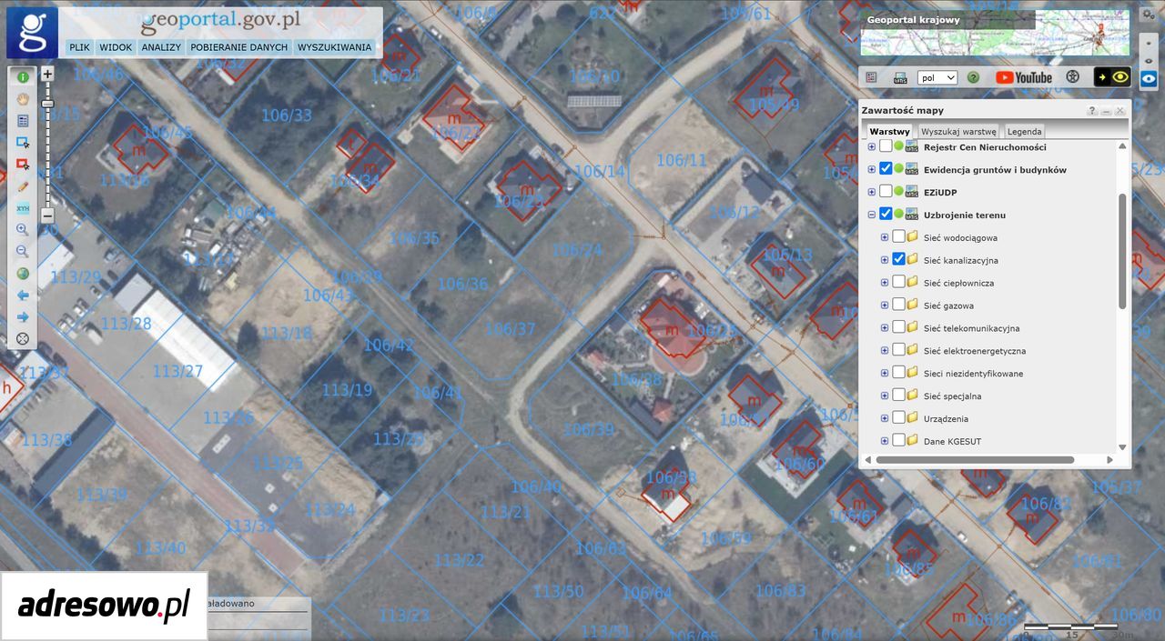Choose the red rectangle selection tool
This screenshot has width=1165, height=641.
pyautogui.click(x=23, y=164)
